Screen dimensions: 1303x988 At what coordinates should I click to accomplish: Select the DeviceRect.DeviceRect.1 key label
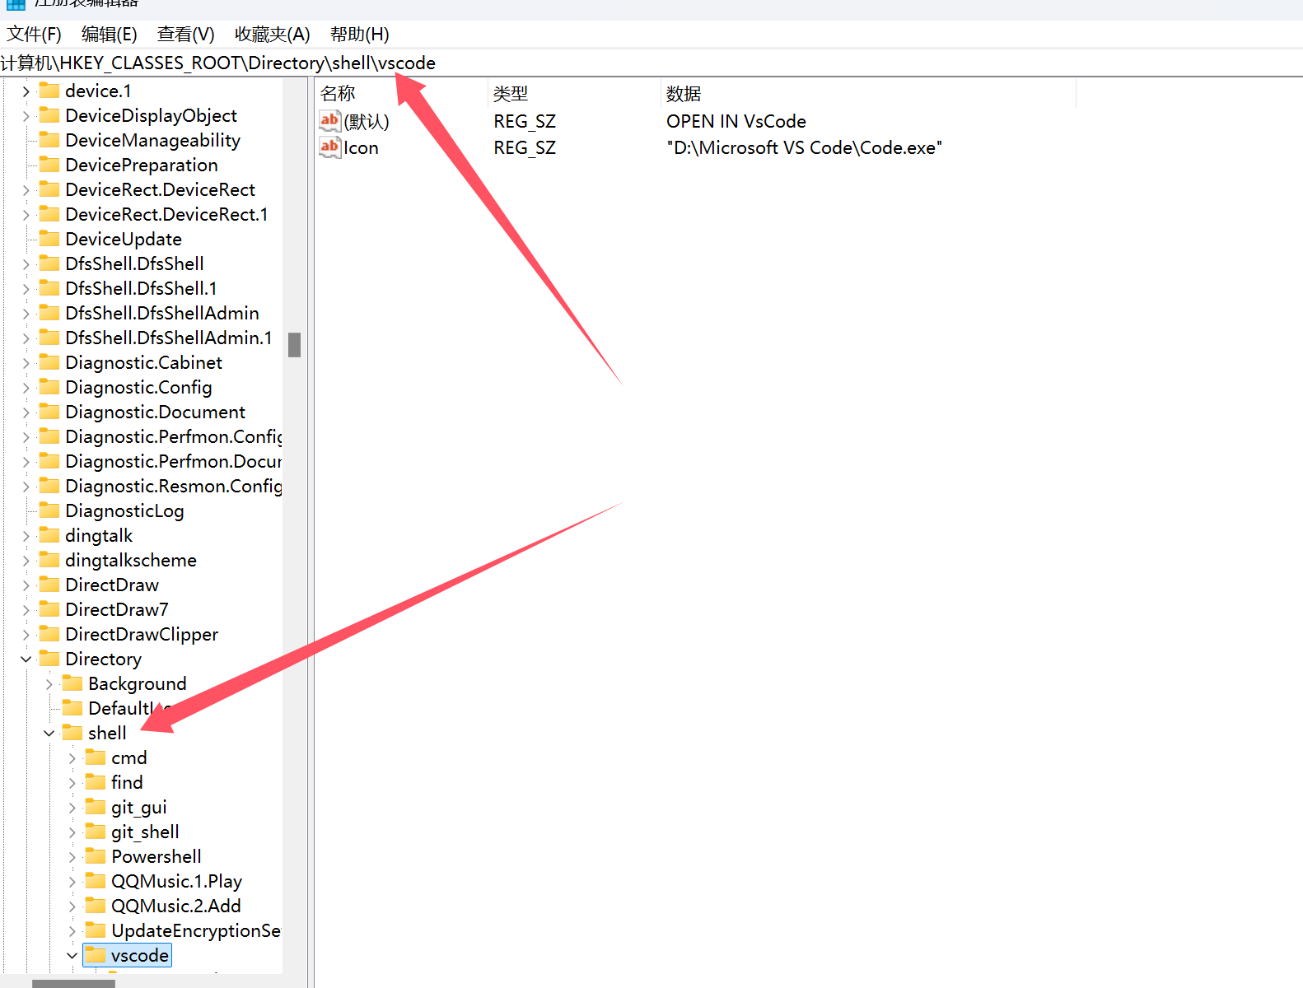[x=166, y=215]
